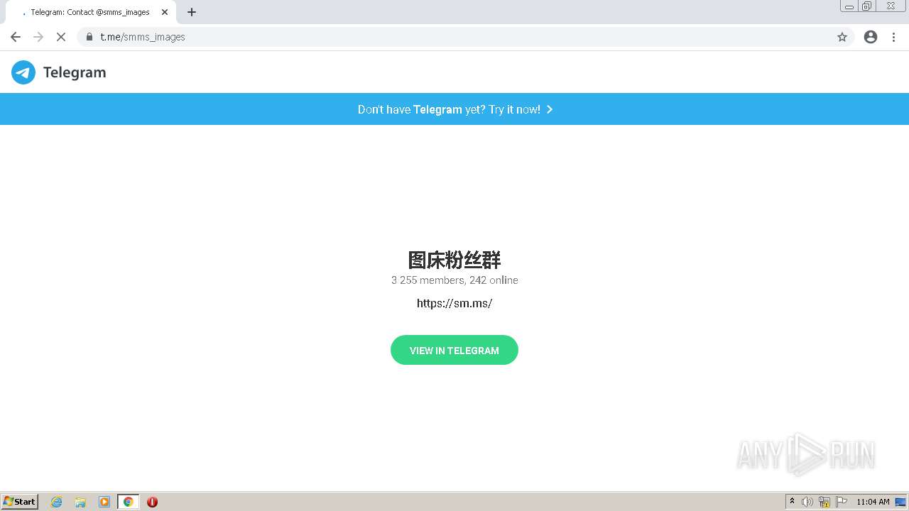Click the 'Don't have Telegram yet? Try it now!' banner
This screenshot has height=511, width=909.
point(454,109)
